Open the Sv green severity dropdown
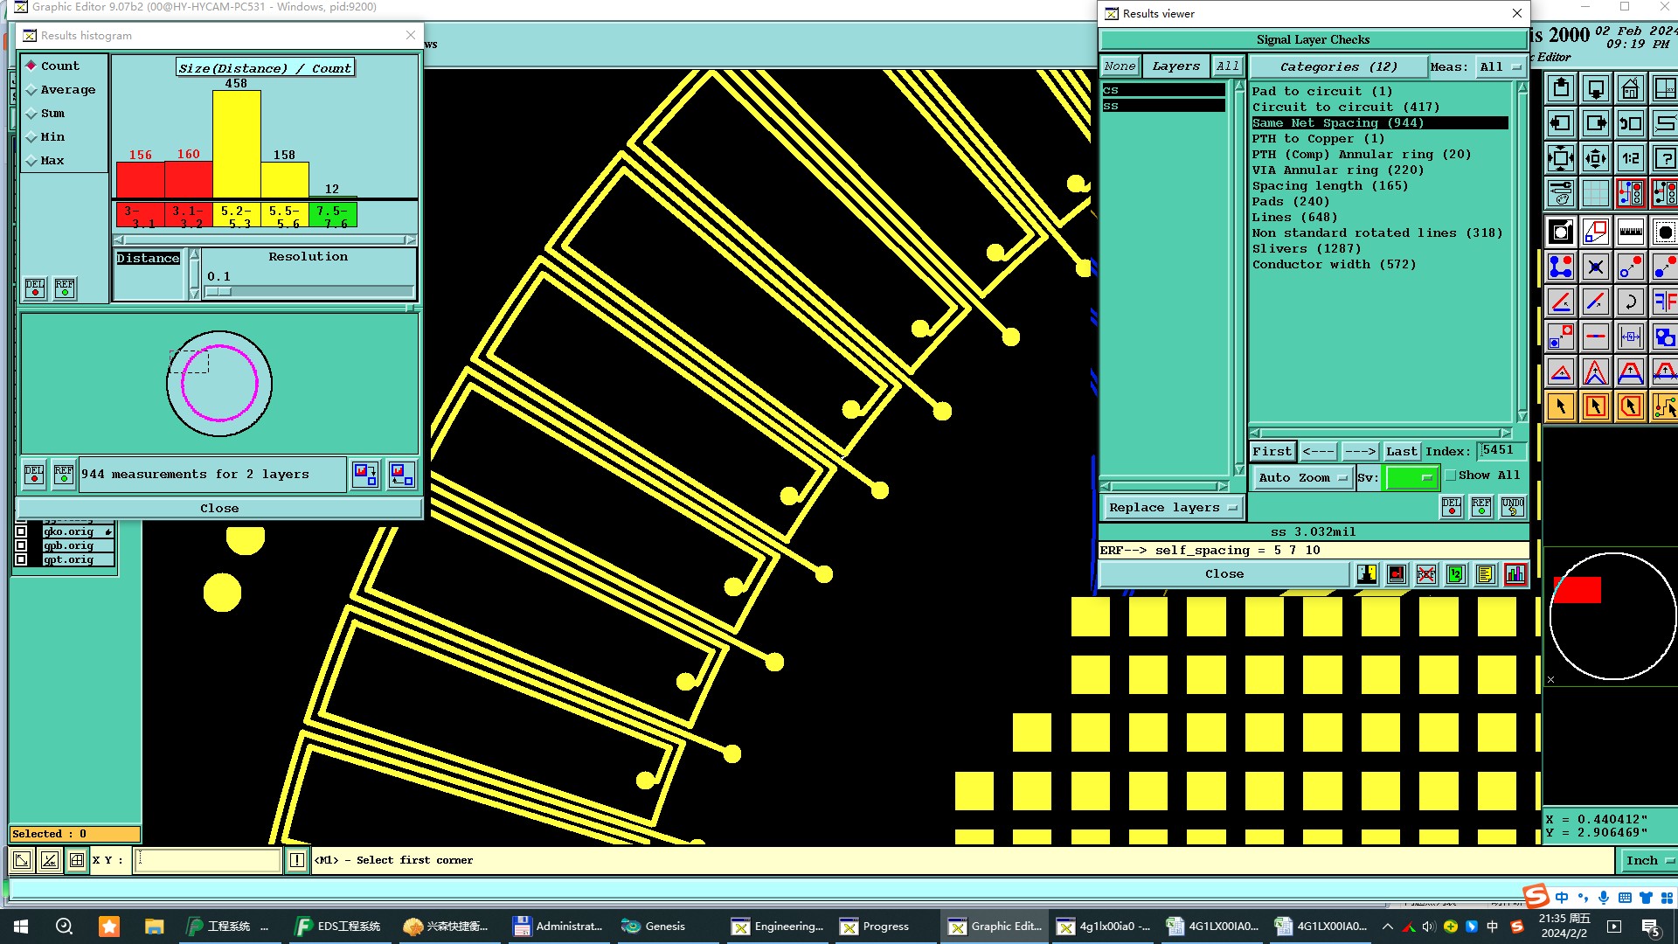1678x944 pixels. pos(1411,477)
